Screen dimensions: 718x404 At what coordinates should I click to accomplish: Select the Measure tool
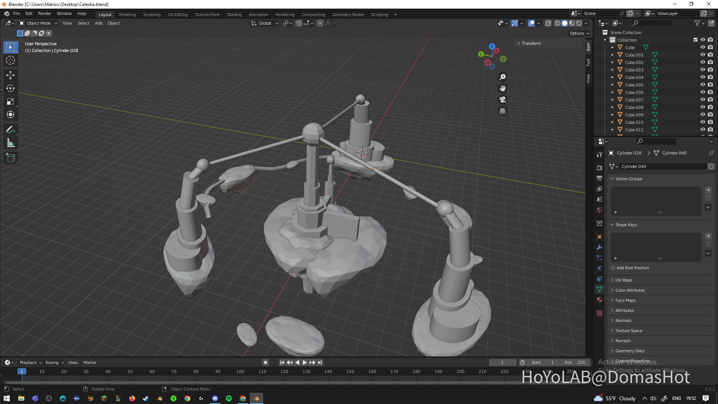[10, 143]
